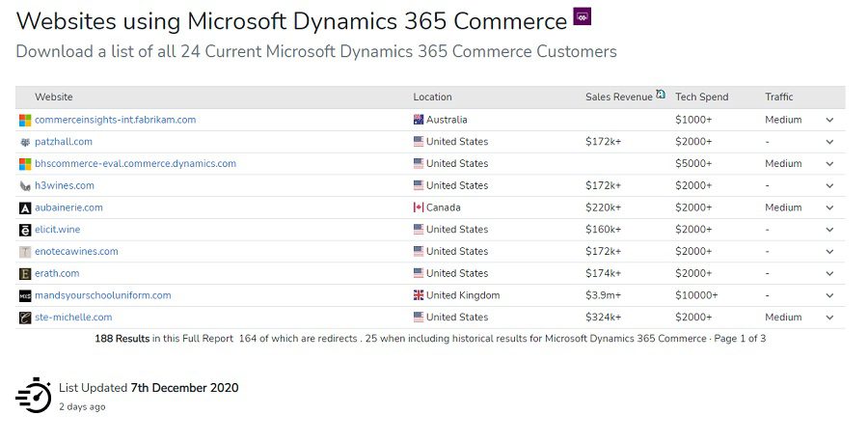Click the h3wines.com favicon

tap(25, 186)
